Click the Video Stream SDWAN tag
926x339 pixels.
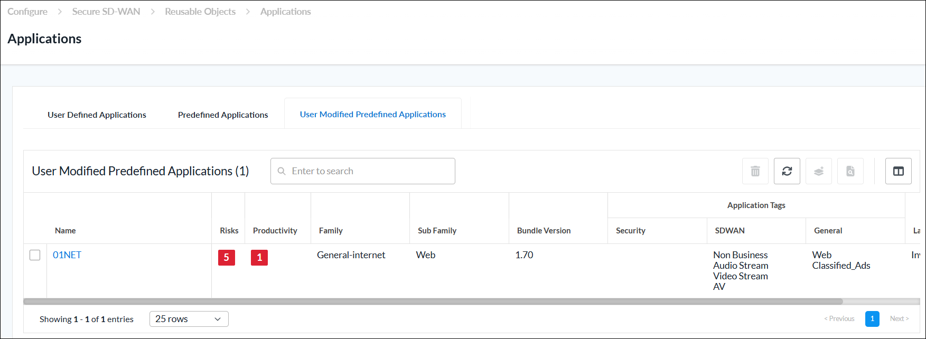[740, 276]
